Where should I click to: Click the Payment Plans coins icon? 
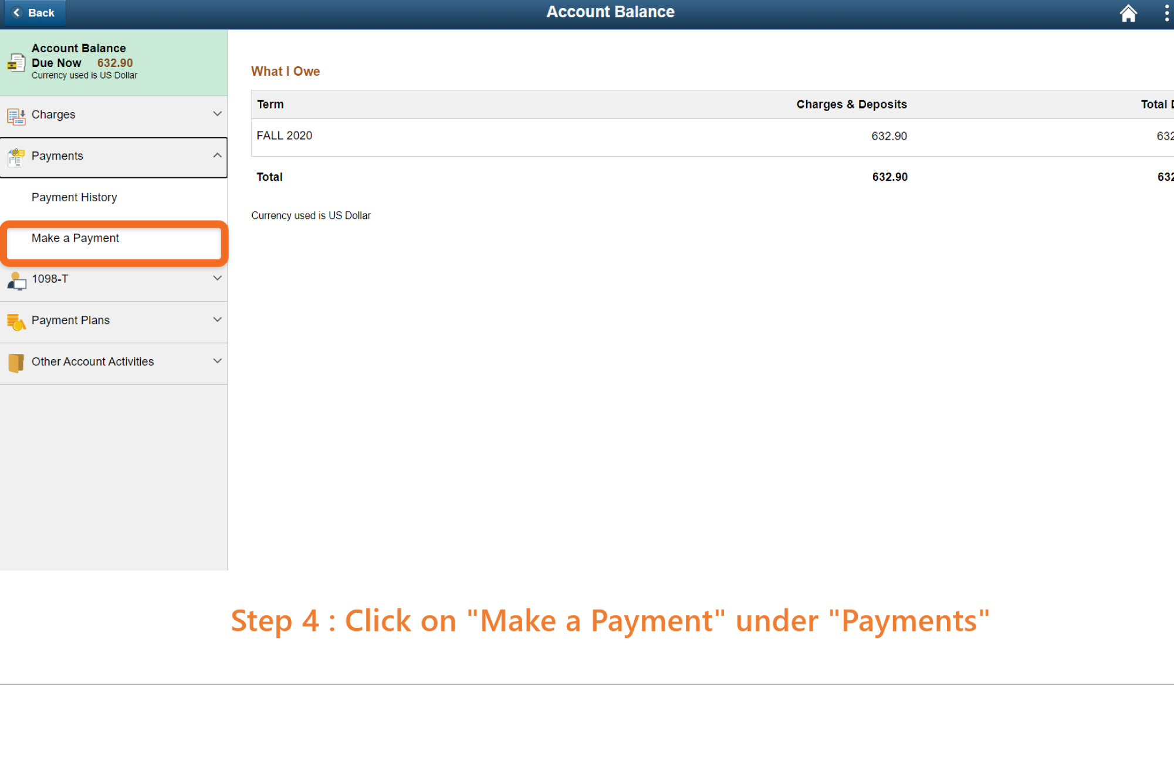coord(16,322)
